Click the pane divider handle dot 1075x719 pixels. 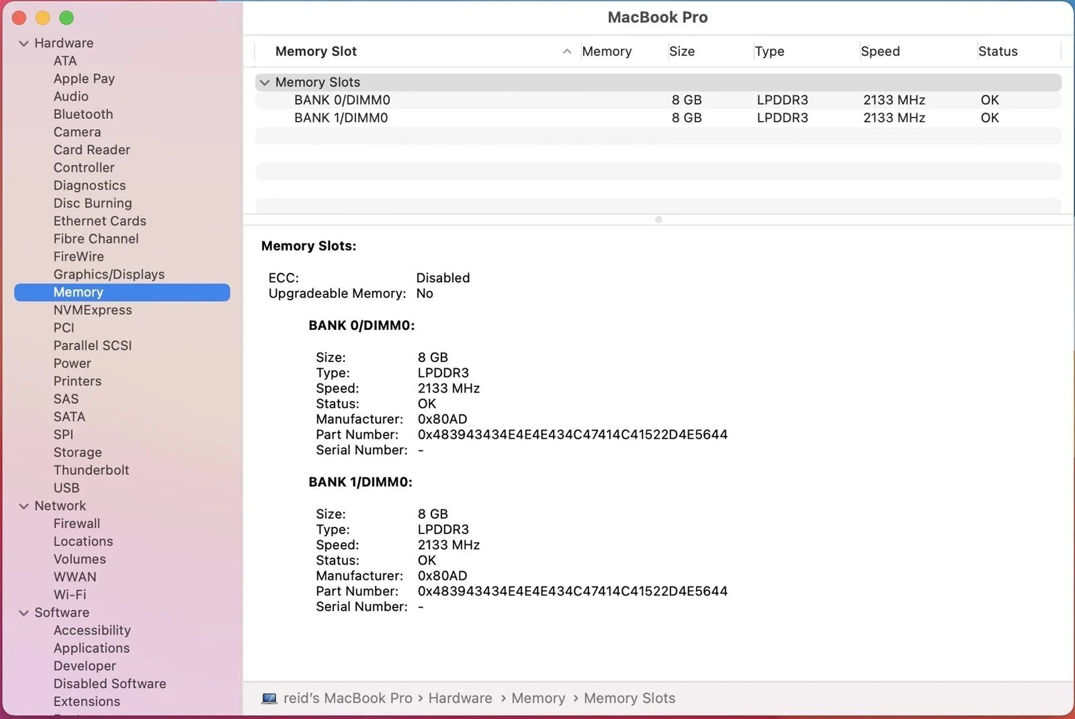point(658,220)
